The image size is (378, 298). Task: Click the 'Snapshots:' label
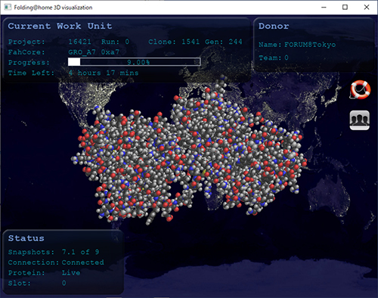coord(31,252)
